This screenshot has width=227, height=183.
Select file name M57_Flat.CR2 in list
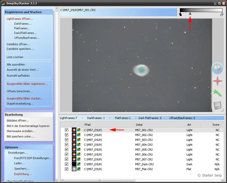[144, 169]
